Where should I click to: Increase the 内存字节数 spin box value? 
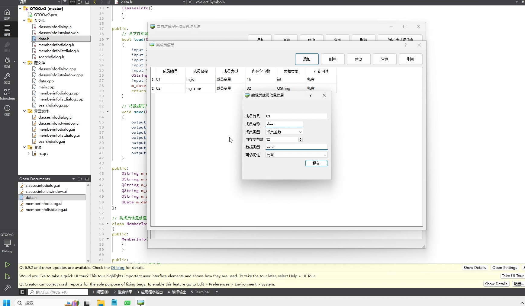click(x=300, y=138)
